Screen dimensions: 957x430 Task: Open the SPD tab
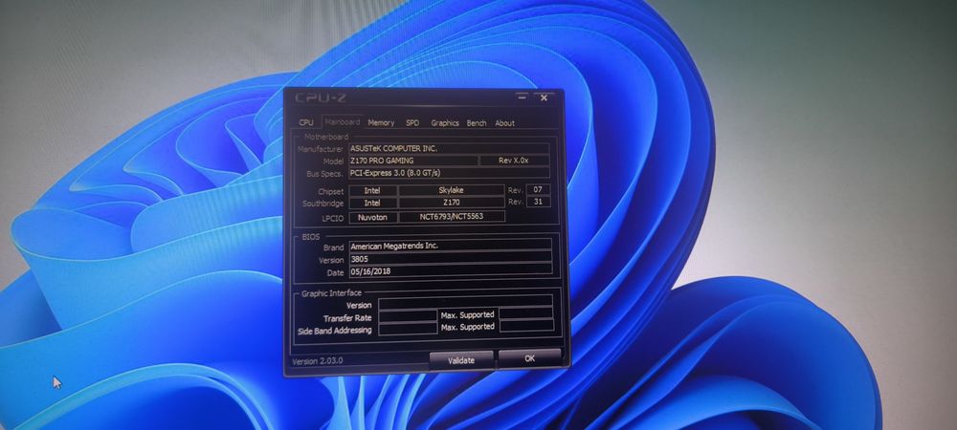coord(412,122)
